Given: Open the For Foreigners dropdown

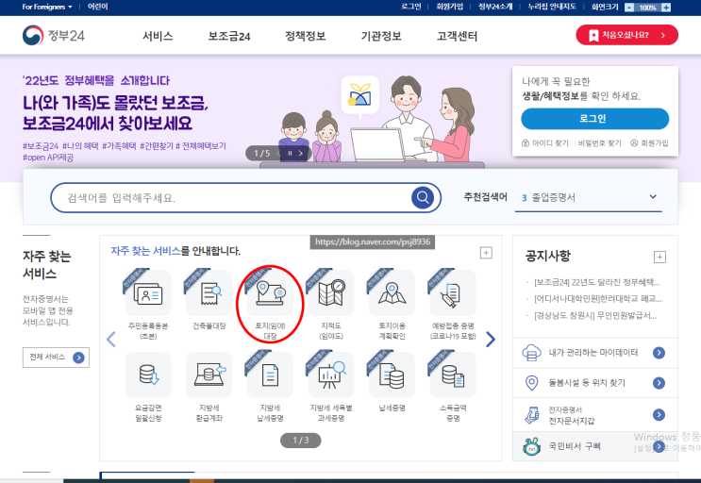Looking at the screenshot, I should click(x=47, y=7).
